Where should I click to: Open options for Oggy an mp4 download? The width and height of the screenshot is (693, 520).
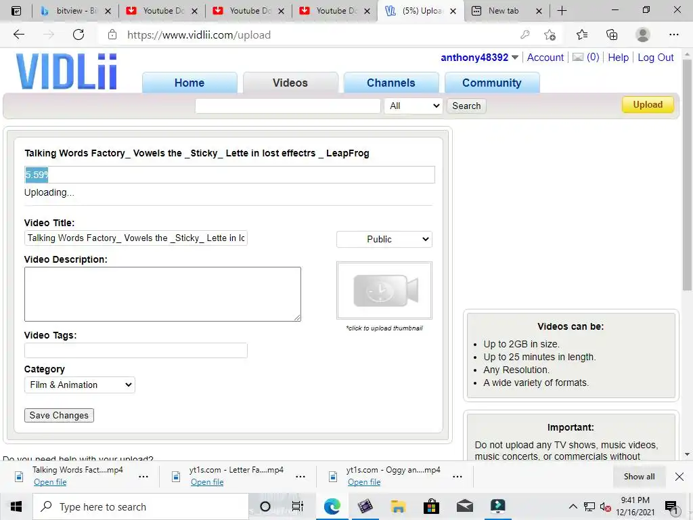[457, 477]
